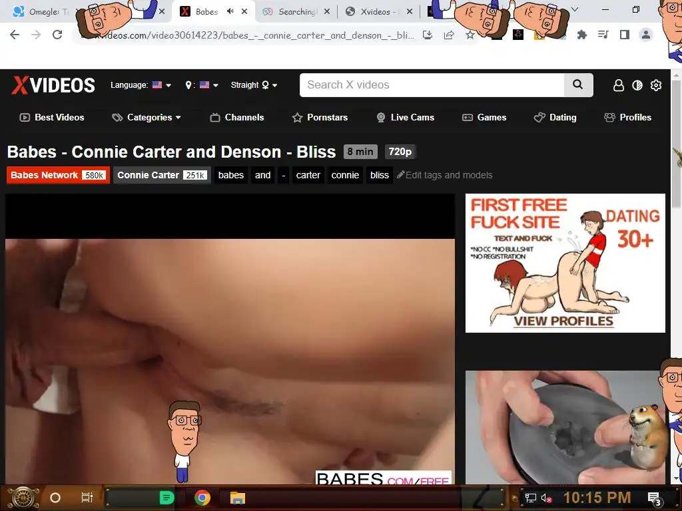This screenshot has width=682, height=511.
Task: Open the green notes app in taskbar
Action: coord(167,498)
